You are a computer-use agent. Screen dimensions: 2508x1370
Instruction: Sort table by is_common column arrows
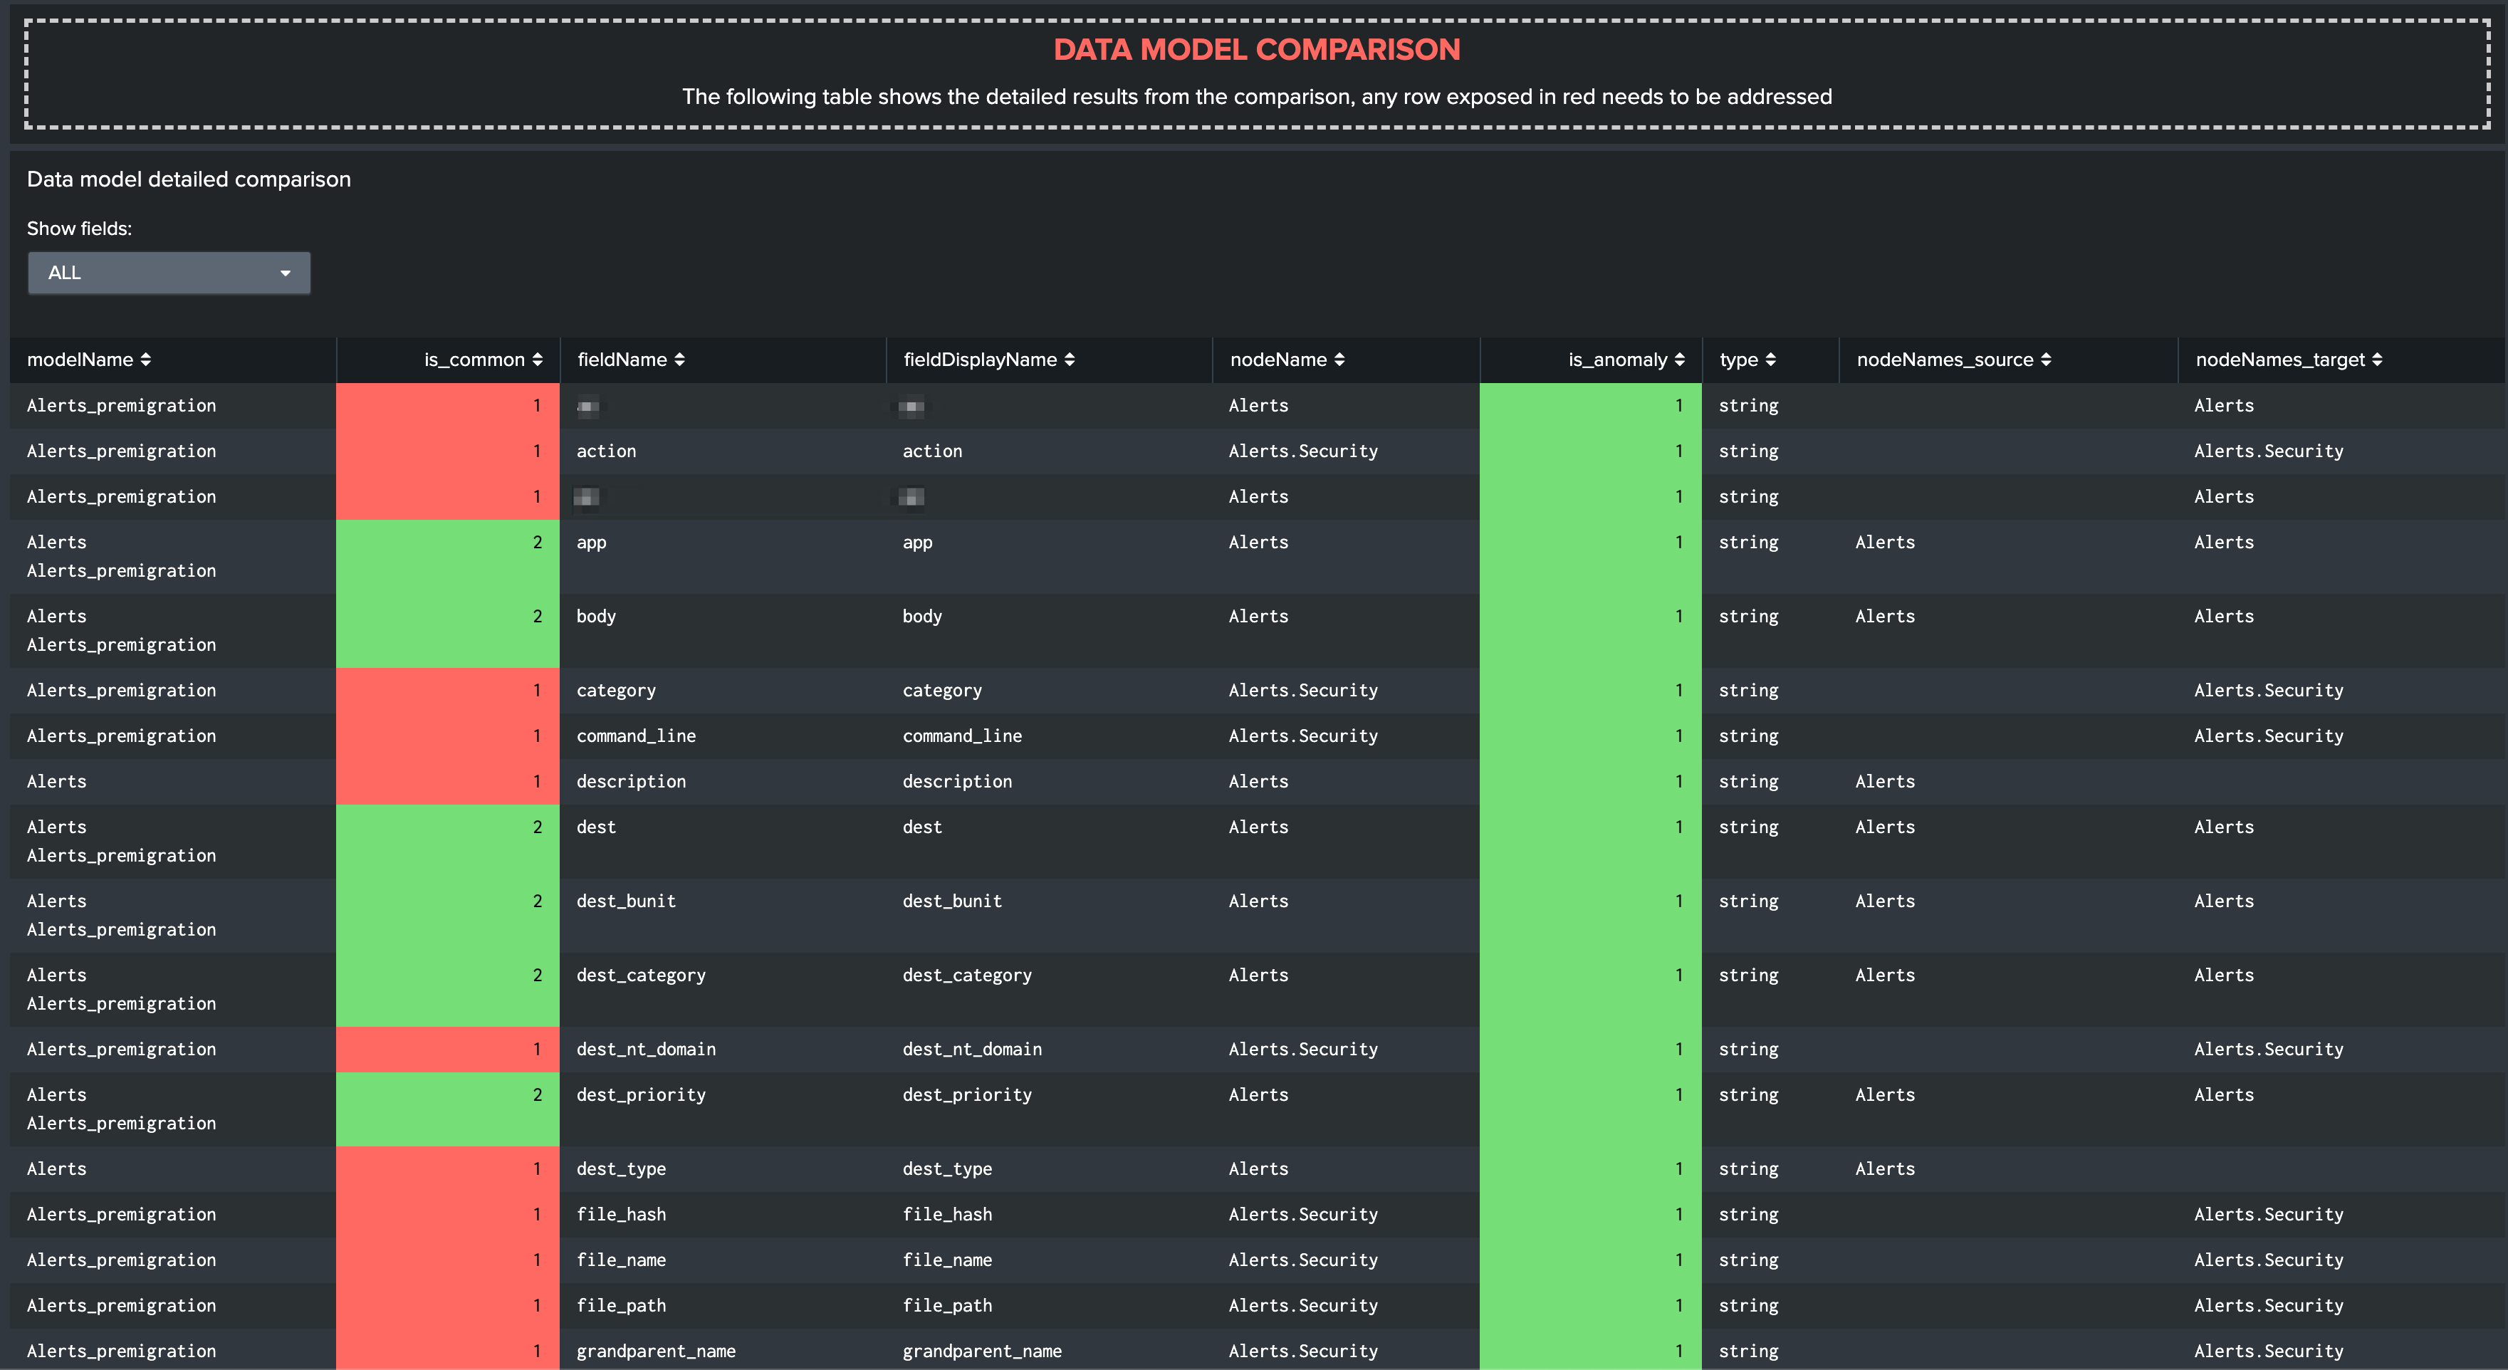pos(538,360)
